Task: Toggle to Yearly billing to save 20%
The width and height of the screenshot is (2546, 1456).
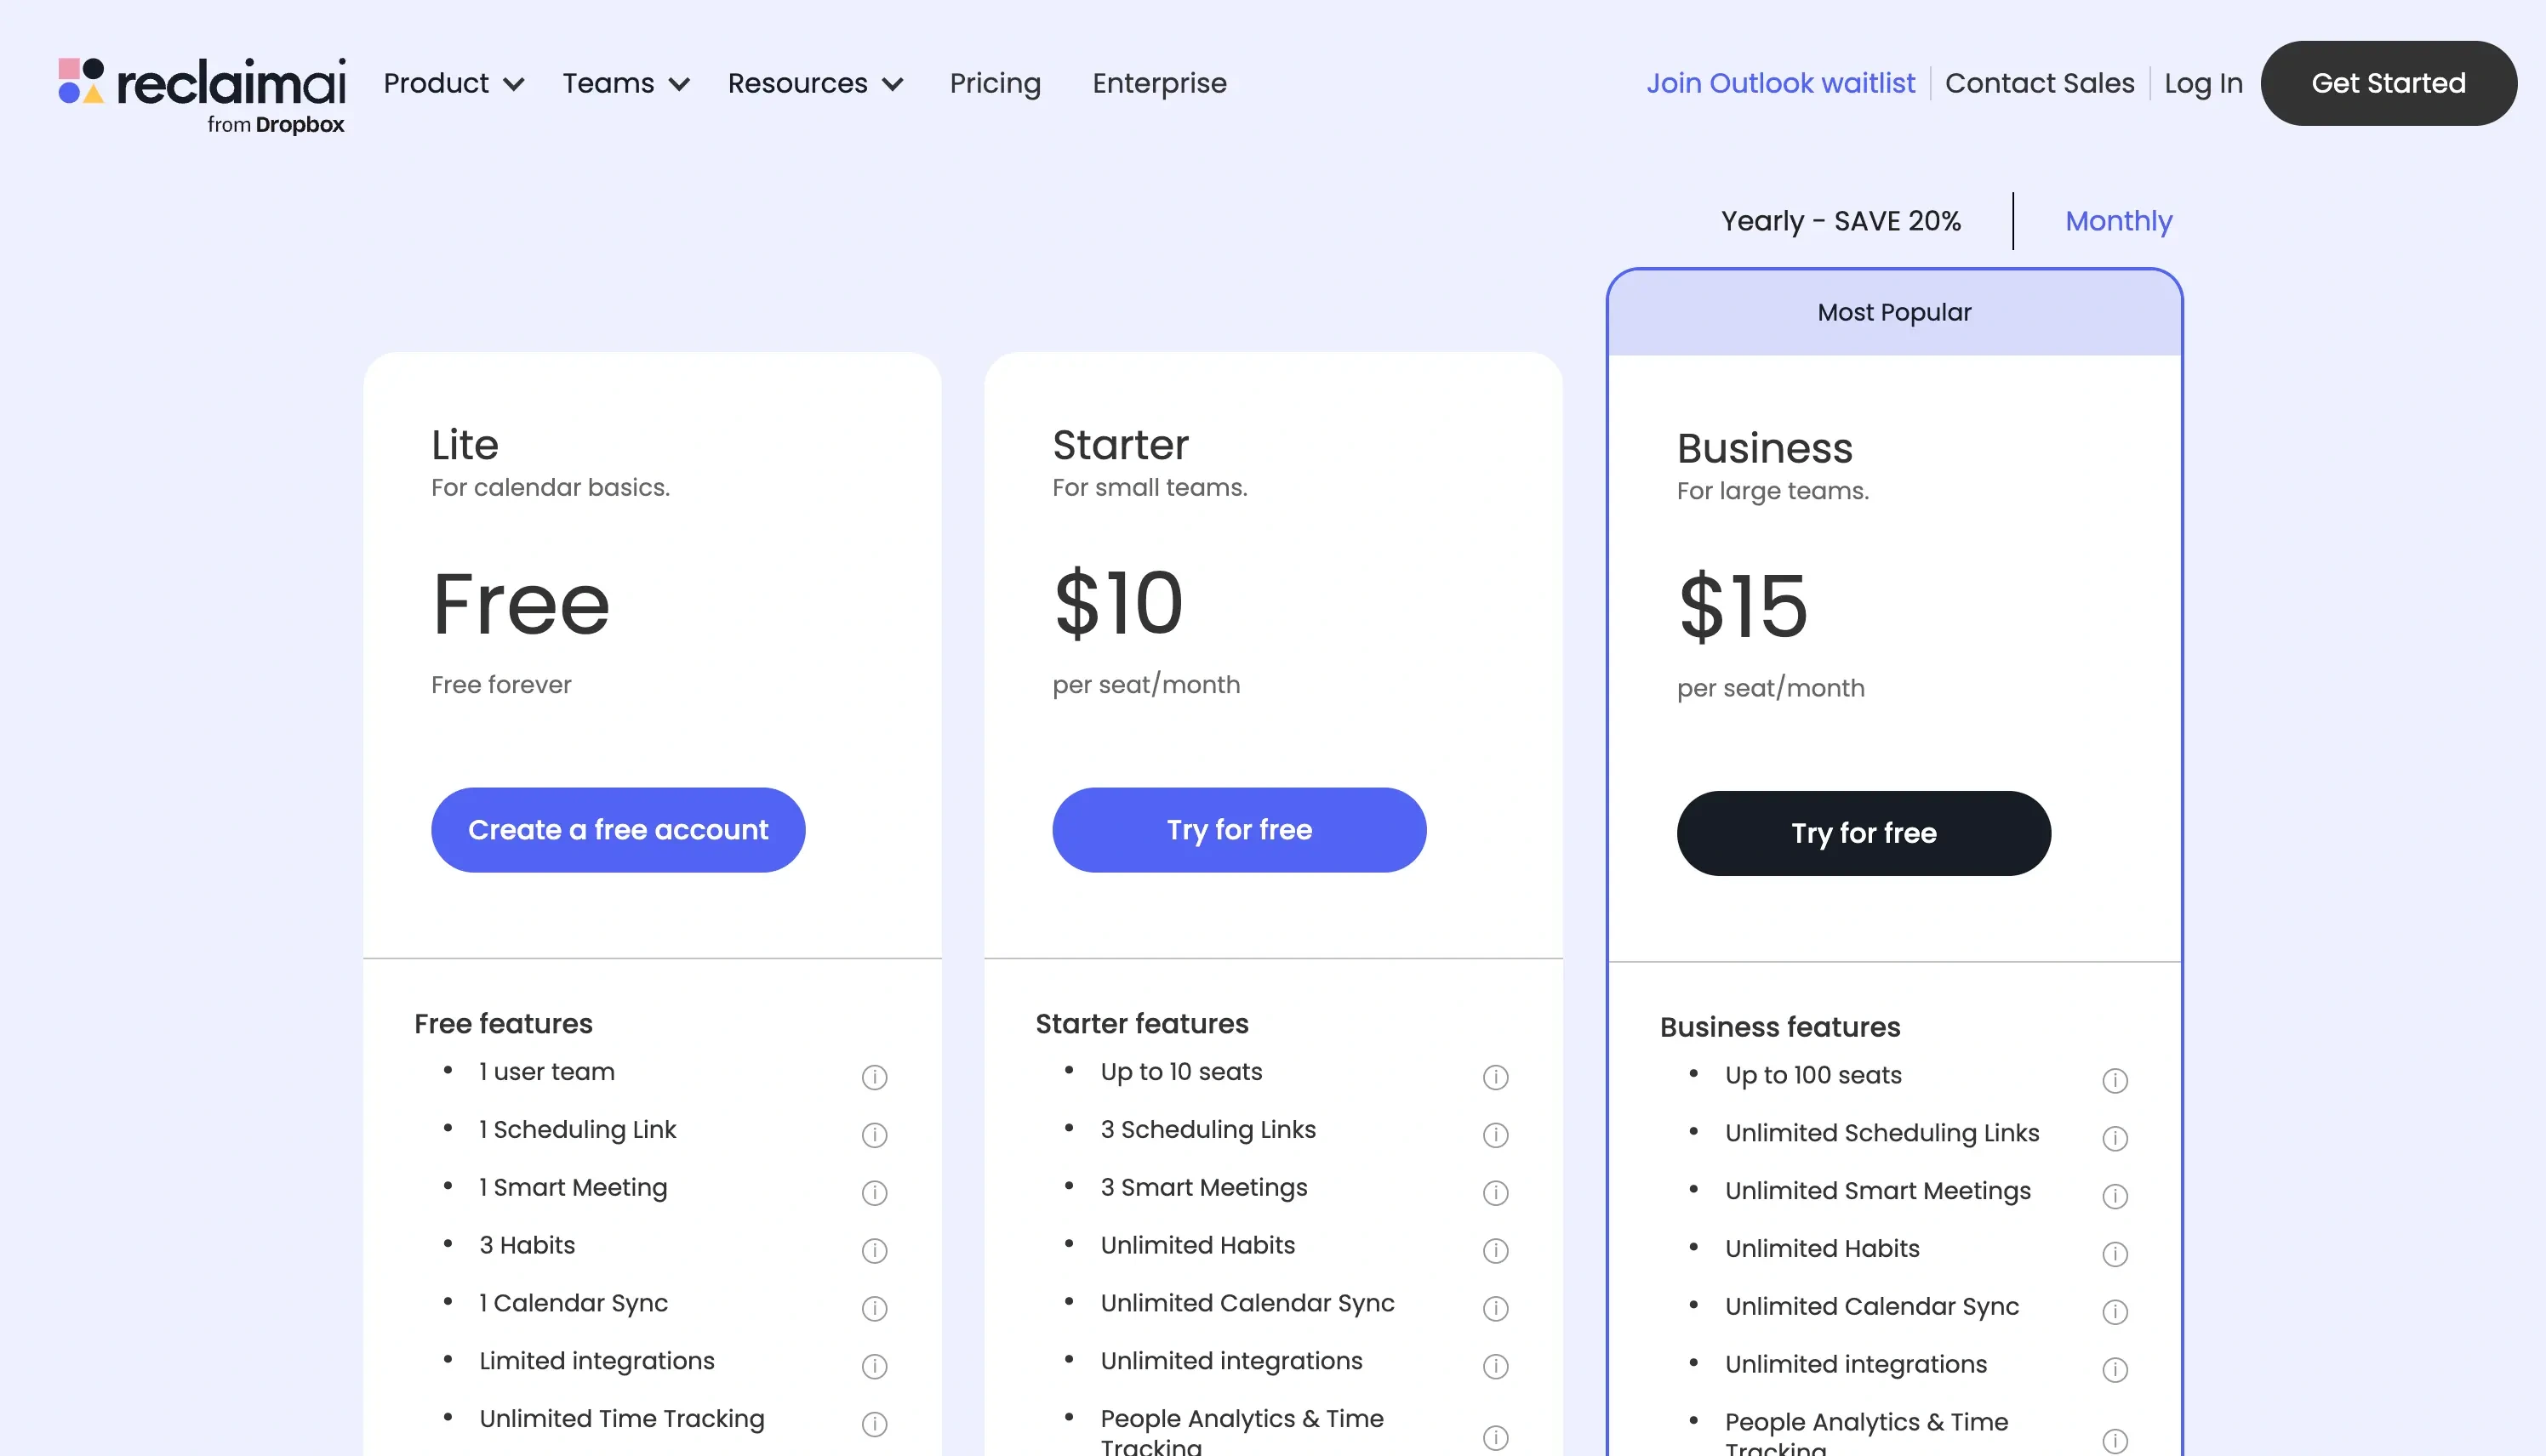Action: [1841, 220]
